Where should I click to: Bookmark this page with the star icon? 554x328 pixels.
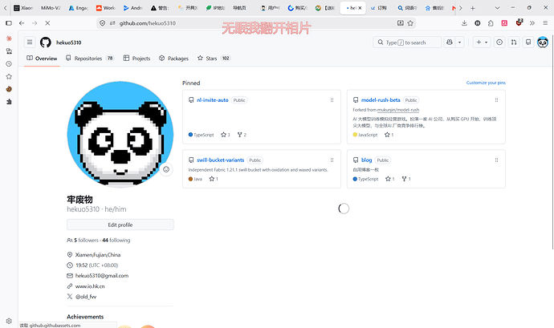pyautogui.click(x=410, y=23)
